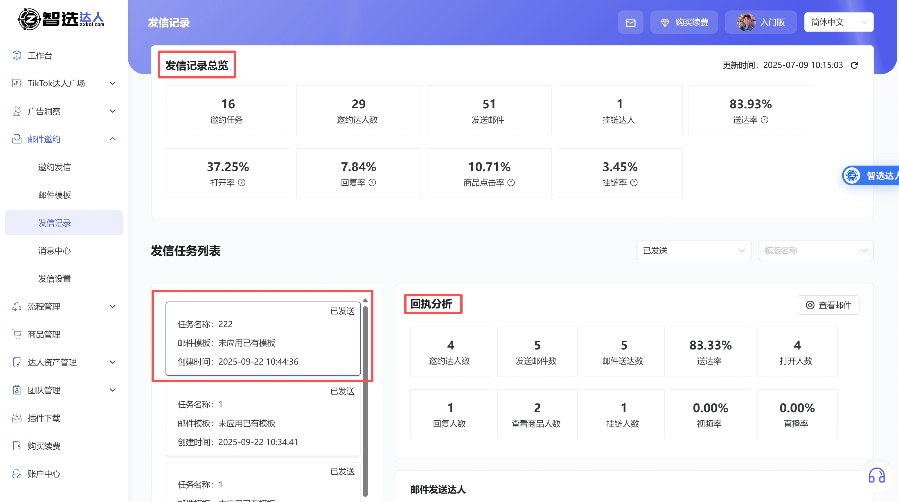Click the mail envelope icon in header
Image resolution: width=899 pixels, height=502 pixels.
[630, 23]
